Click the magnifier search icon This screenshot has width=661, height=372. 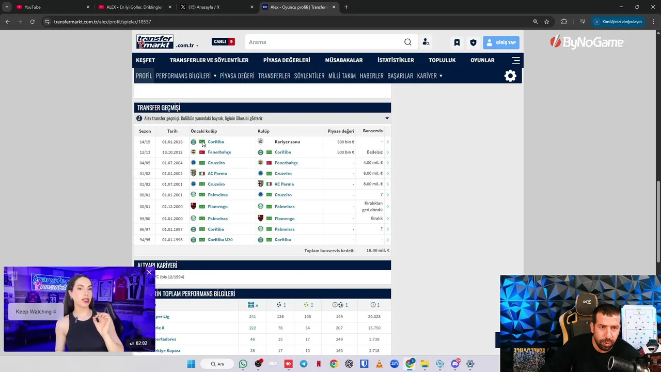coord(408,42)
